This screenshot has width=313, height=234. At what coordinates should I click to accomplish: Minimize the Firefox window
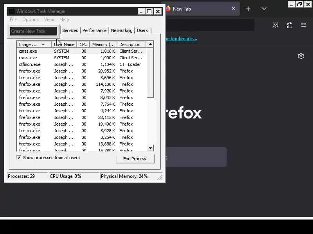(x=291, y=4)
